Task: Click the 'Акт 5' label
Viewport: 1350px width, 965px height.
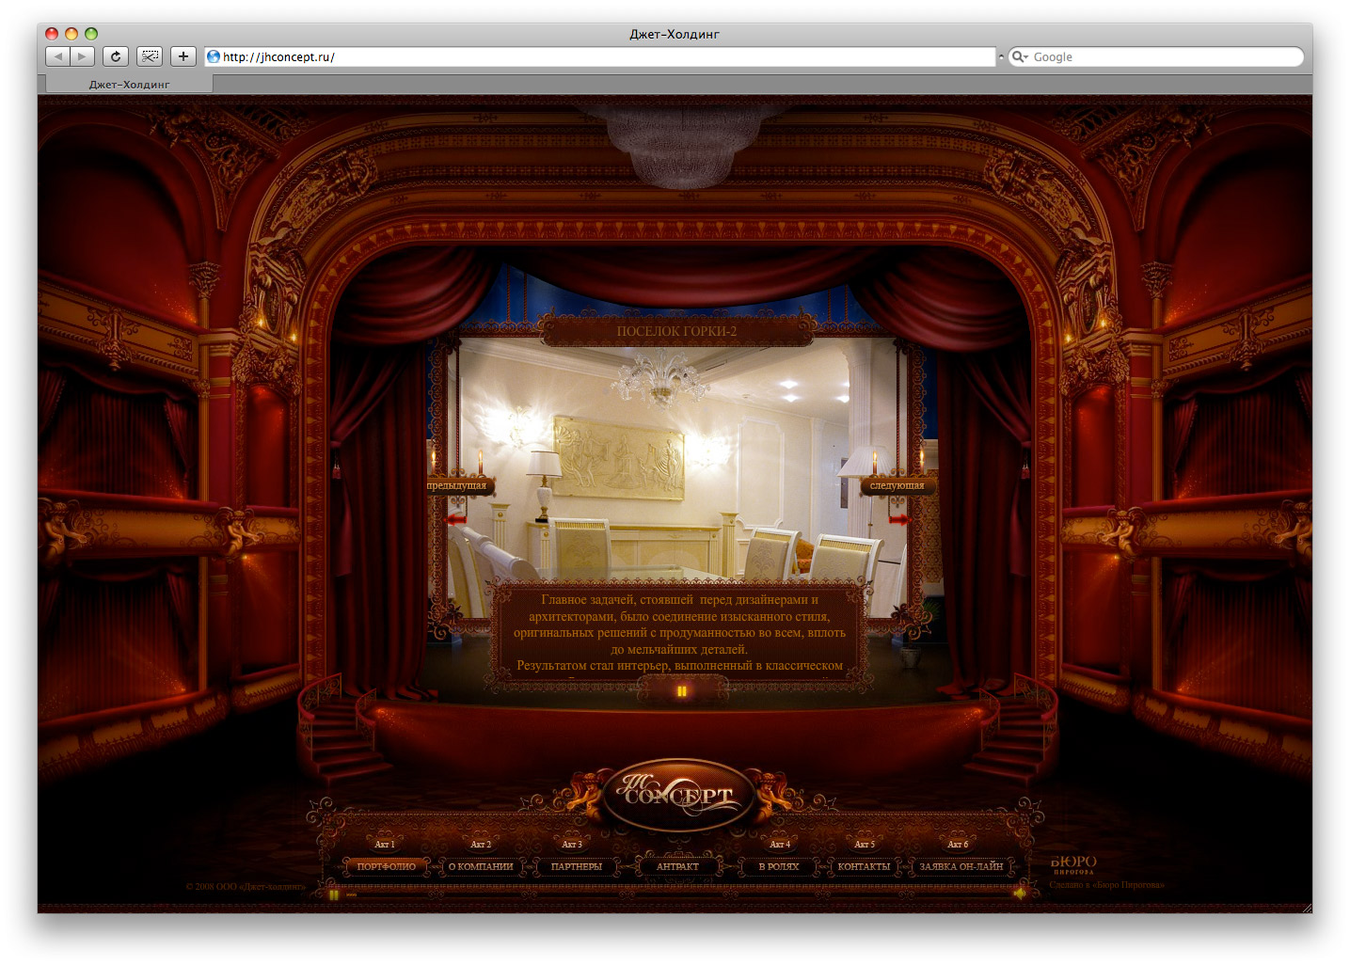Action: click(865, 844)
